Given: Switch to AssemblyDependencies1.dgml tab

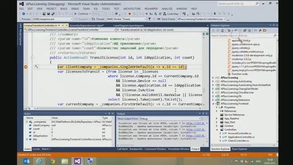Looking at the screenshot, I should [87, 25].
